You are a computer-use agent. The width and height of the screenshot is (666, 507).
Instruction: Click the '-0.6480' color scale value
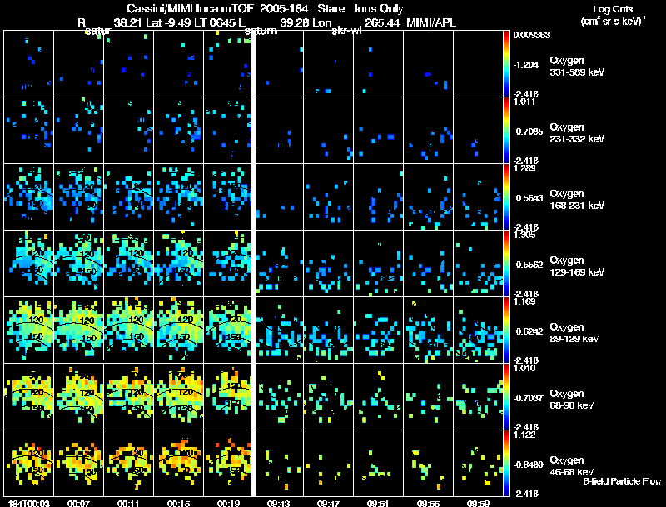coord(528,465)
